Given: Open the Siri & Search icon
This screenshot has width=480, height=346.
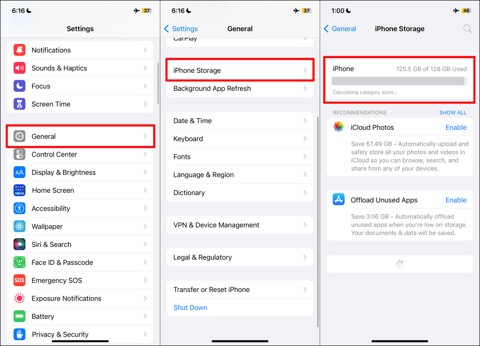Looking at the screenshot, I should click(x=19, y=244).
